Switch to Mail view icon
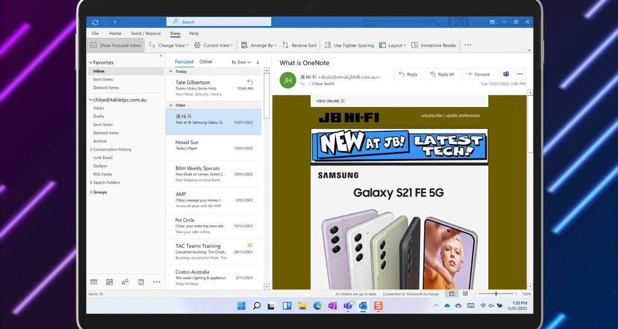618x329 pixels. click(94, 282)
